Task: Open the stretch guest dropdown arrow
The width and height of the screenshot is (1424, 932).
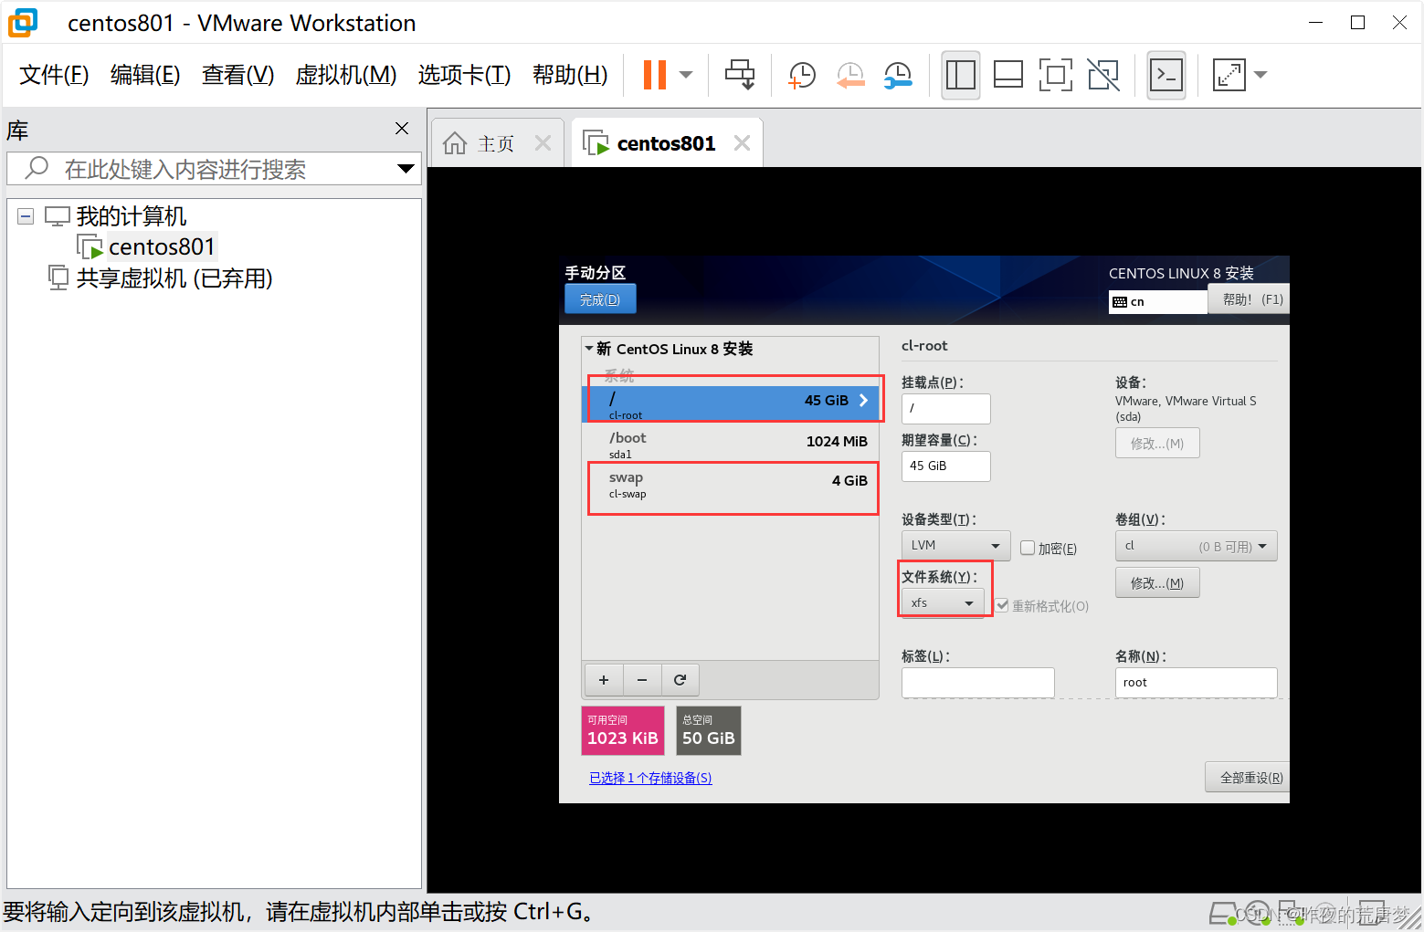Action: [1261, 75]
